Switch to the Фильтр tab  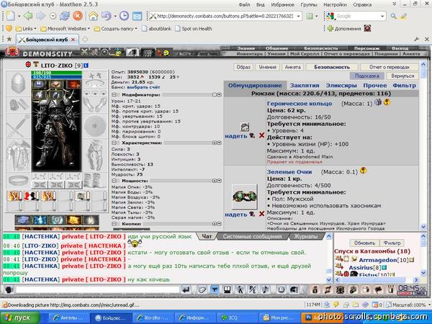[404, 86]
